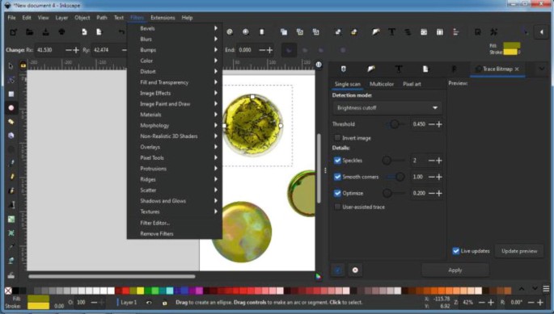554x314 pixels.
Task: Click the Save document icon
Action: (45, 32)
